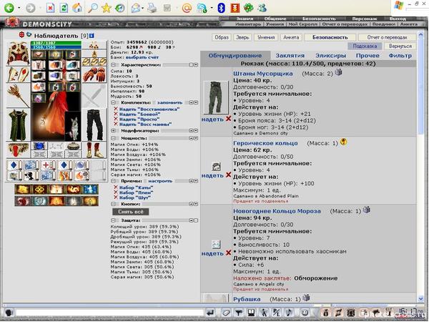Click the green browser Back arrow
The width and height of the screenshot is (429, 322).
click(9, 8)
